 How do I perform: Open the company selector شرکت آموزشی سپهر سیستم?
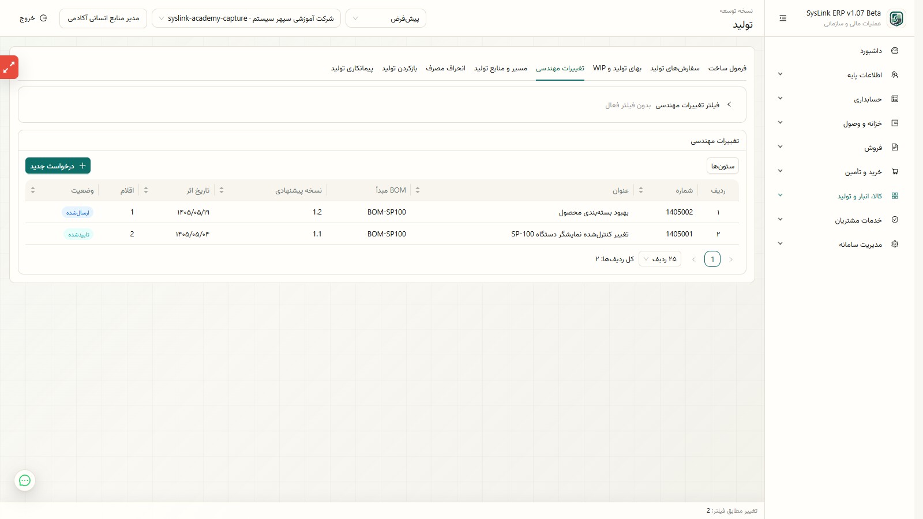coord(246,18)
